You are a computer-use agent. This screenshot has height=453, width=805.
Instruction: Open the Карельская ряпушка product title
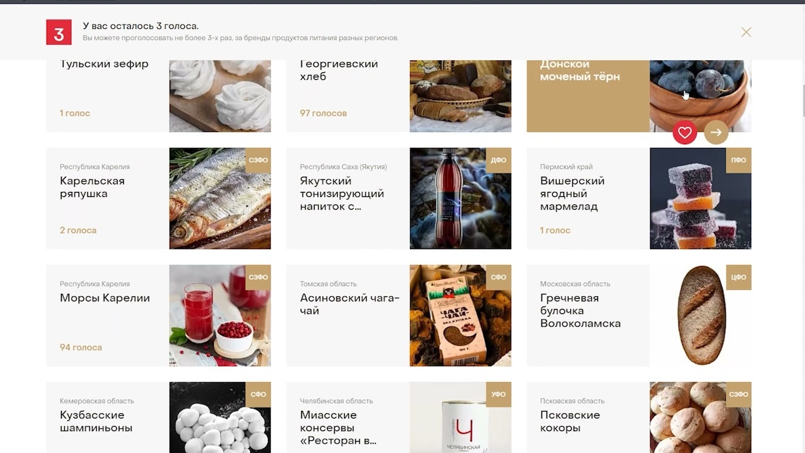[x=92, y=187]
